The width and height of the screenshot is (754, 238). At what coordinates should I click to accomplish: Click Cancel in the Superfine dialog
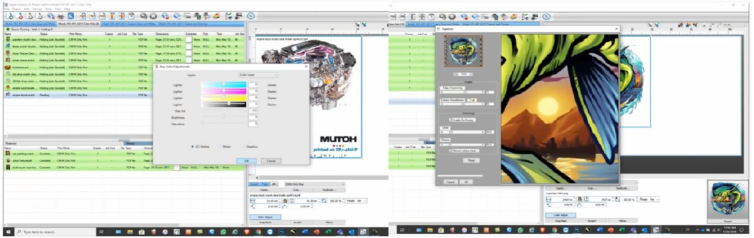[450, 182]
